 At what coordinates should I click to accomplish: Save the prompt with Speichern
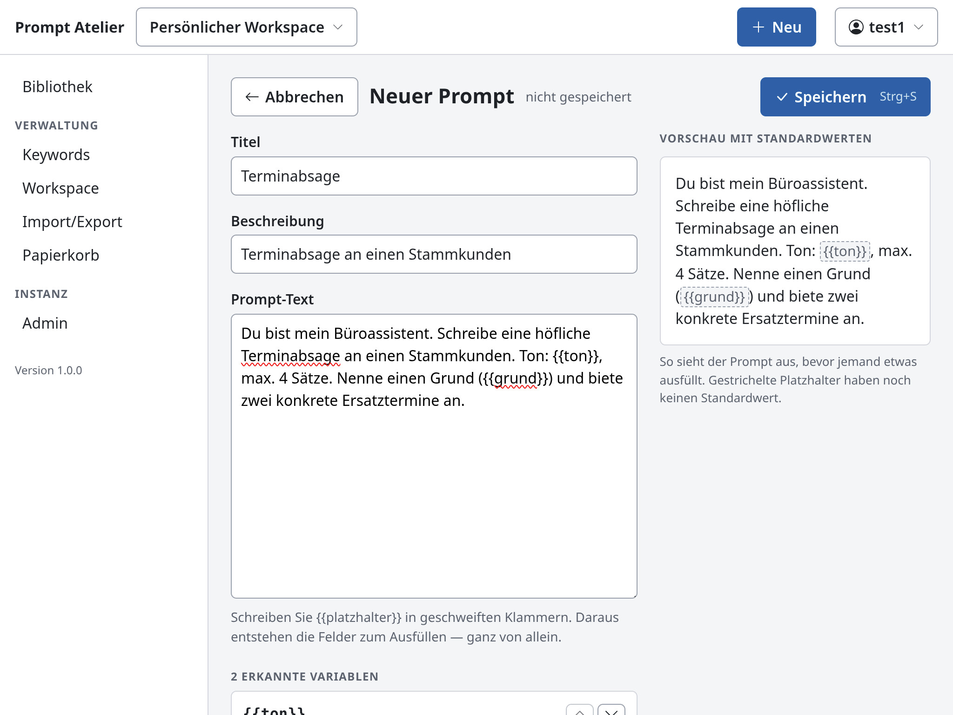845,97
